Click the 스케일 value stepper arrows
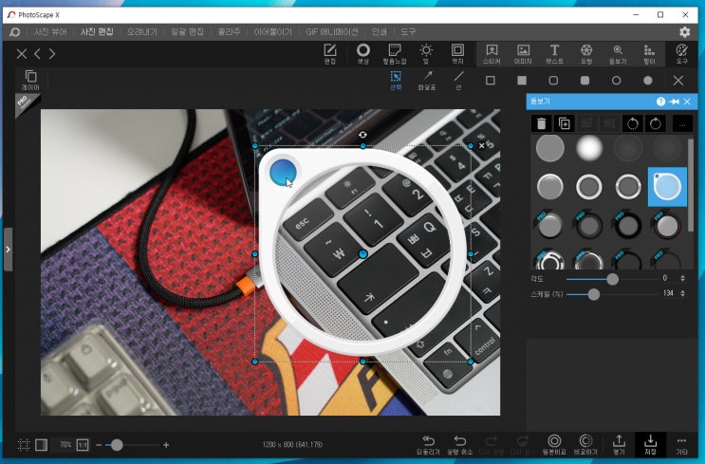The width and height of the screenshot is (705, 464). pyautogui.click(x=682, y=293)
